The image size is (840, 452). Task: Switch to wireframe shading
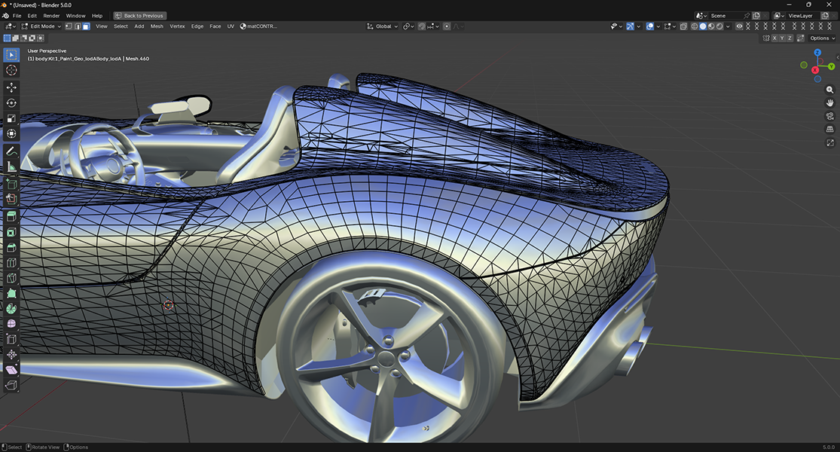click(695, 26)
